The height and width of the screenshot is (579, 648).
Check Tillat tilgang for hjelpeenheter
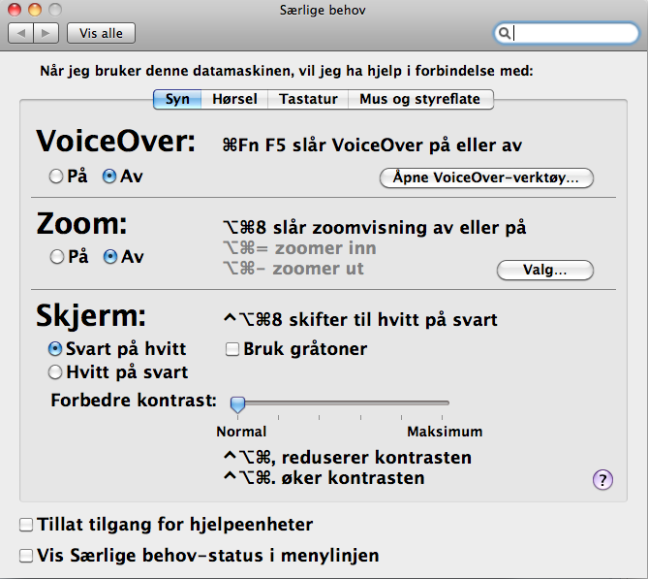point(26,525)
